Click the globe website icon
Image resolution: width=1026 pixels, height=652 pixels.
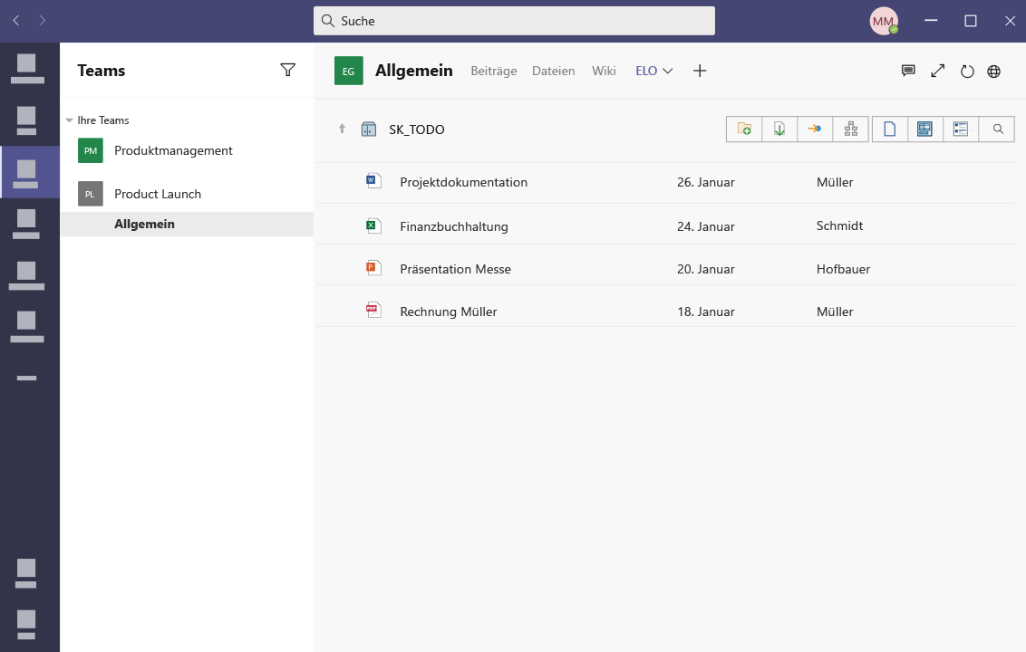click(994, 72)
